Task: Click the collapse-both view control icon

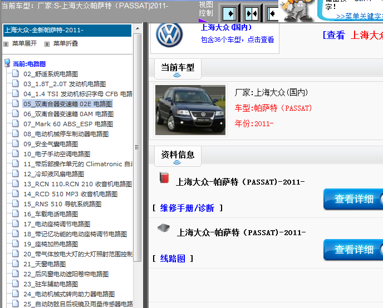Action: [x=252, y=14]
